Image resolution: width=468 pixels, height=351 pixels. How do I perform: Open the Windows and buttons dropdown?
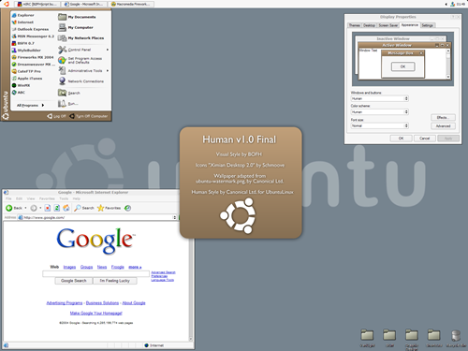[406, 98]
